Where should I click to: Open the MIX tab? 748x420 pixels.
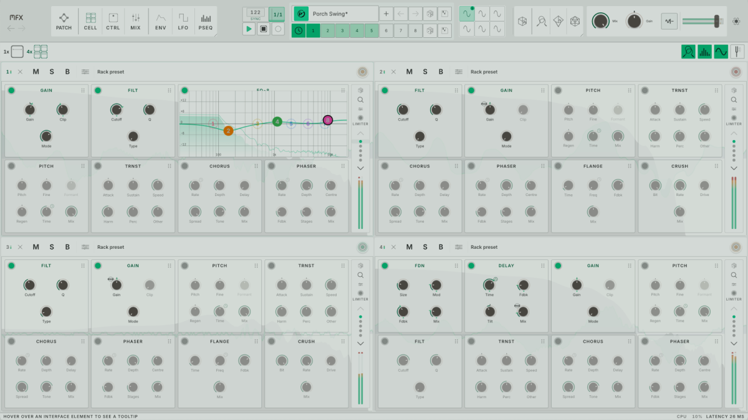(x=135, y=21)
